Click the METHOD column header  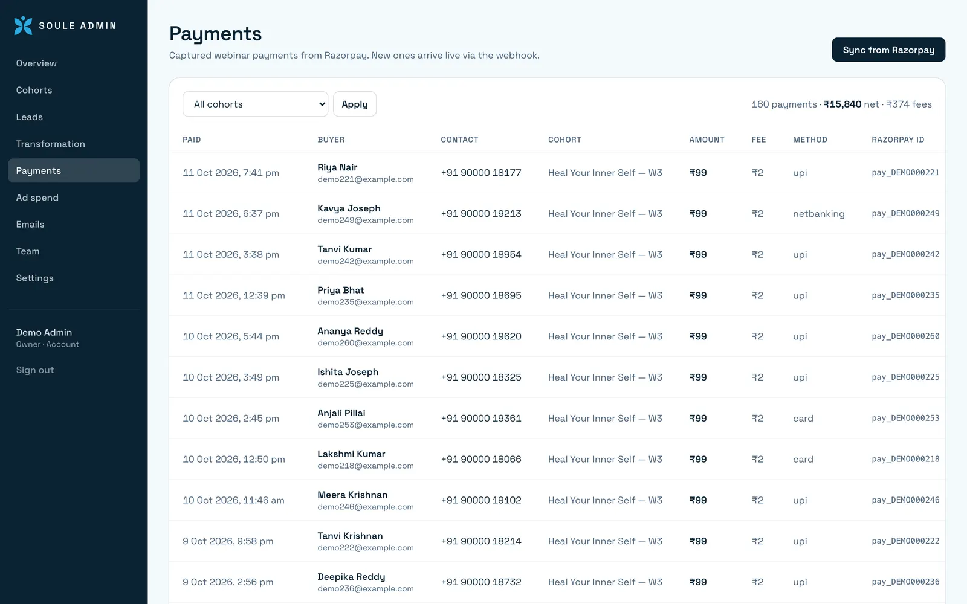[x=810, y=140]
